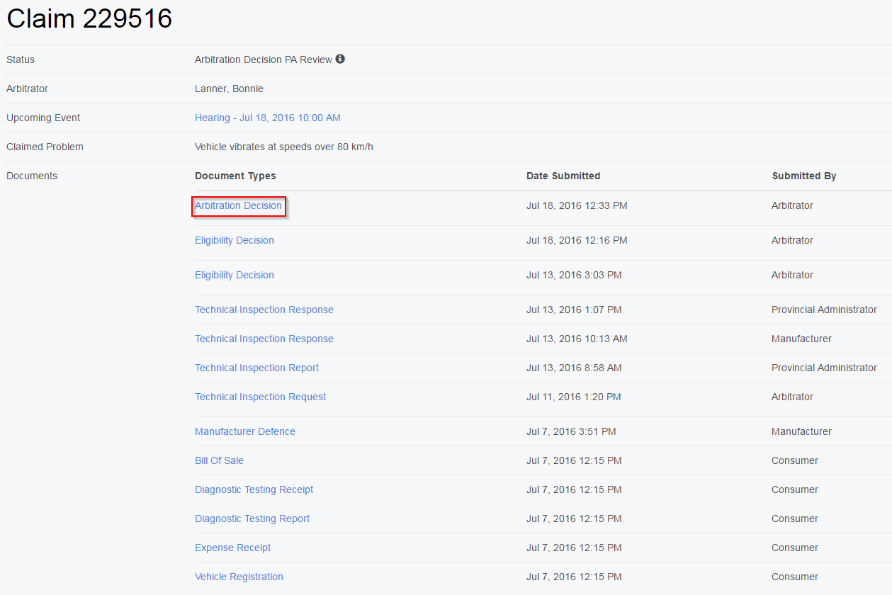Open the Diagnostic Testing Receipt link
The height and width of the screenshot is (595, 892).
click(254, 489)
